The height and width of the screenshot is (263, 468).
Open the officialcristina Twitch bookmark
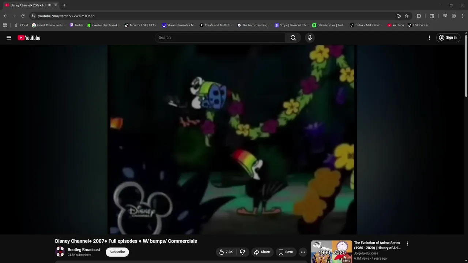[x=328, y=25]
